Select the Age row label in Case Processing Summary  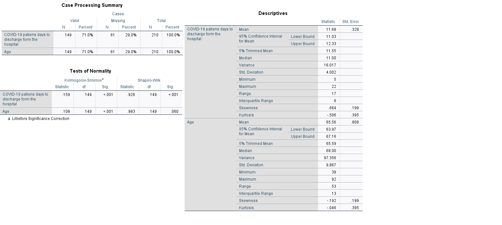pos(7,52)
